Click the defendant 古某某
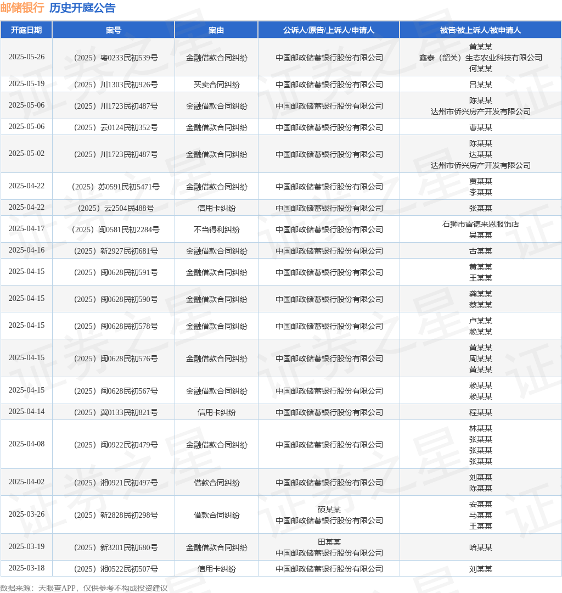The image size is (562, 593). [x=481, y=251]
